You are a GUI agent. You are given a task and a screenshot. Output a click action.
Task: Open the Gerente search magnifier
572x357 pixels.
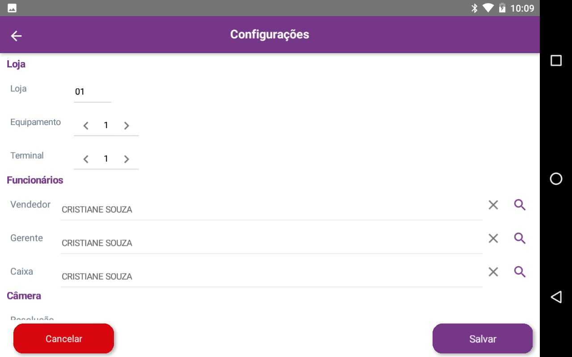pyautogui.click(x=520, y=238)
